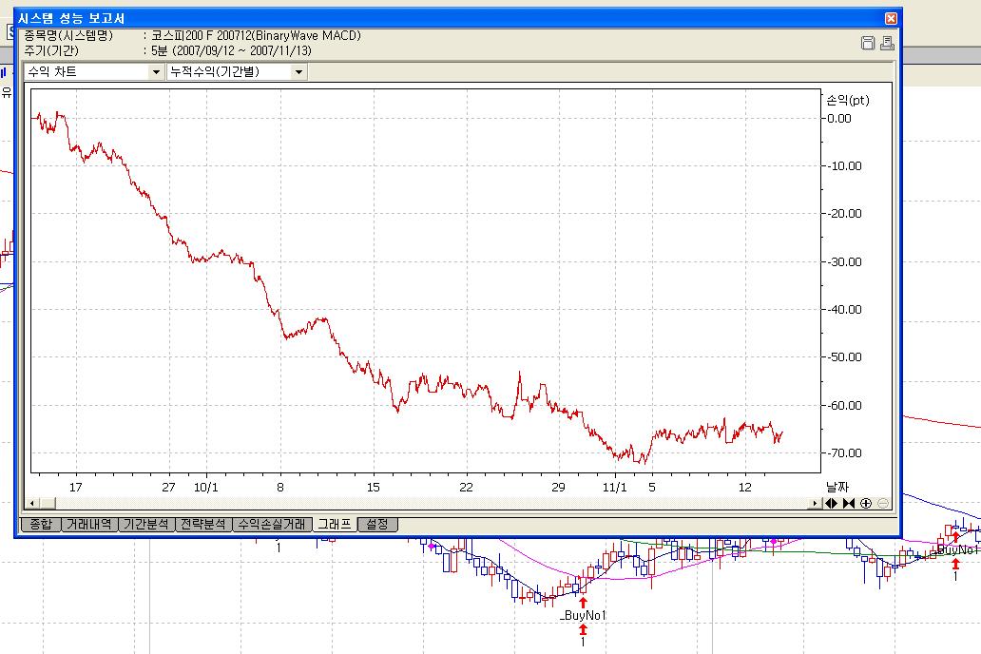Switch to the 설정 tab

tap(377, 524)
